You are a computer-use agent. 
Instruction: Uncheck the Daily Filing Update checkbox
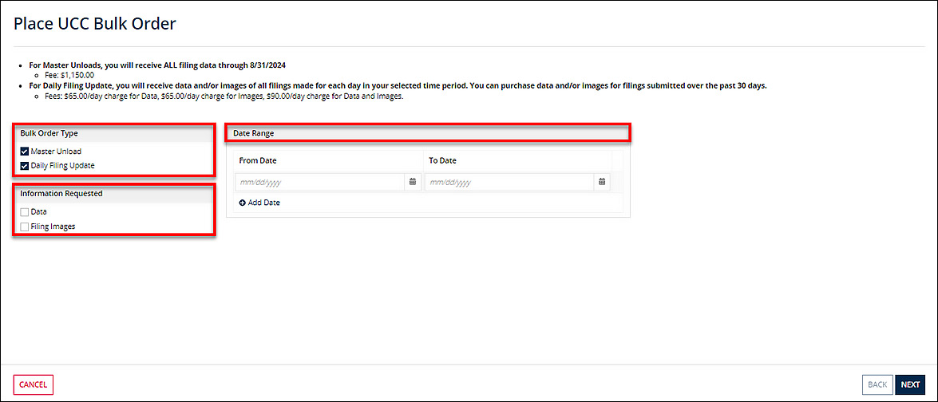tap(25, 166)
